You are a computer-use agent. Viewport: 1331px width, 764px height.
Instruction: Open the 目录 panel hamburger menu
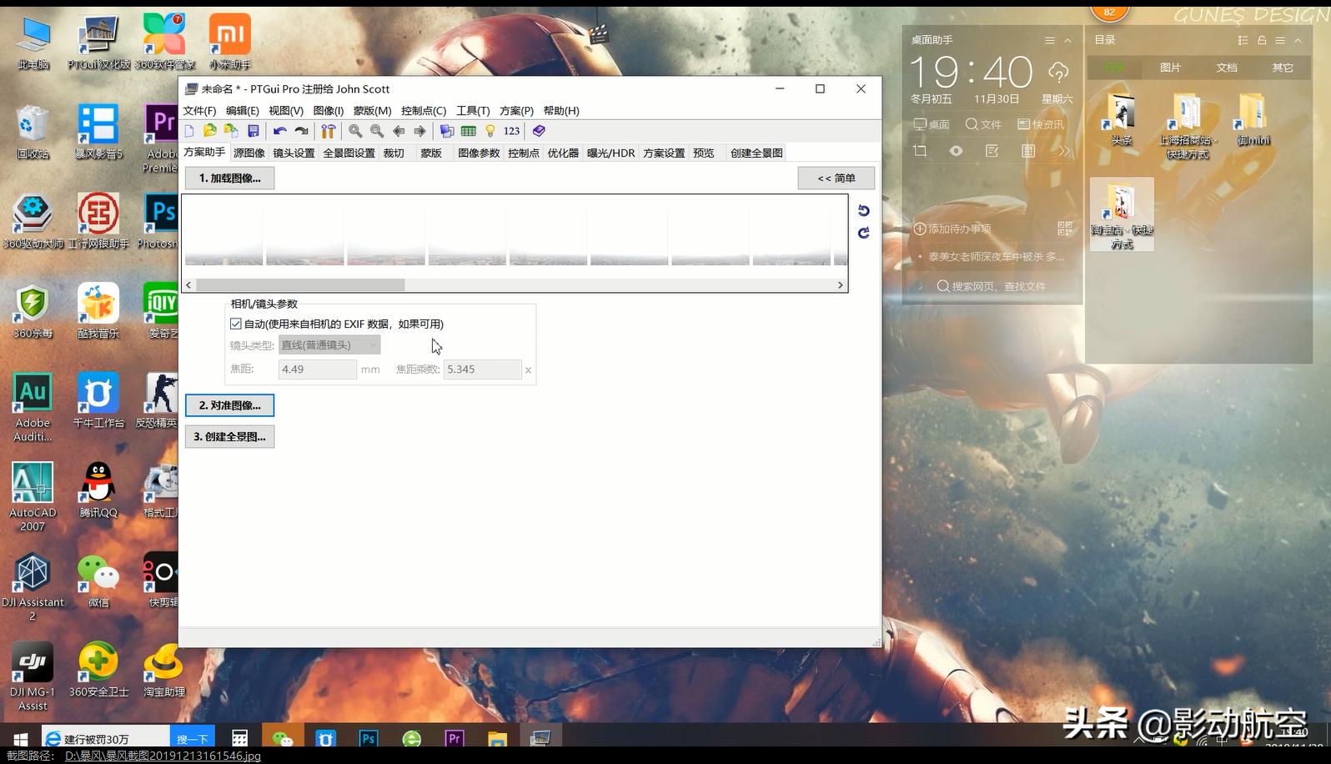[x=1280, y=40]
